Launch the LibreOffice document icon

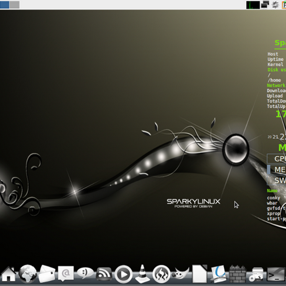(x=200, y=274)
